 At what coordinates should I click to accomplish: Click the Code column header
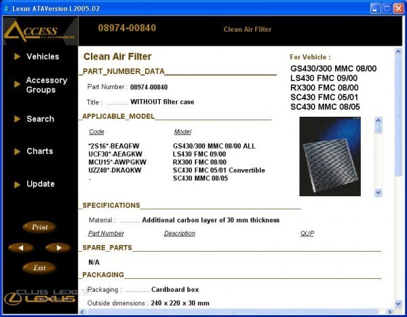point(96,132)
